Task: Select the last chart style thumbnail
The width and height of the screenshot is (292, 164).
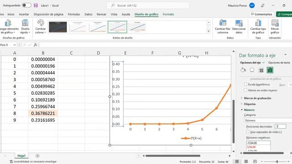Action: tap(137, 27)
